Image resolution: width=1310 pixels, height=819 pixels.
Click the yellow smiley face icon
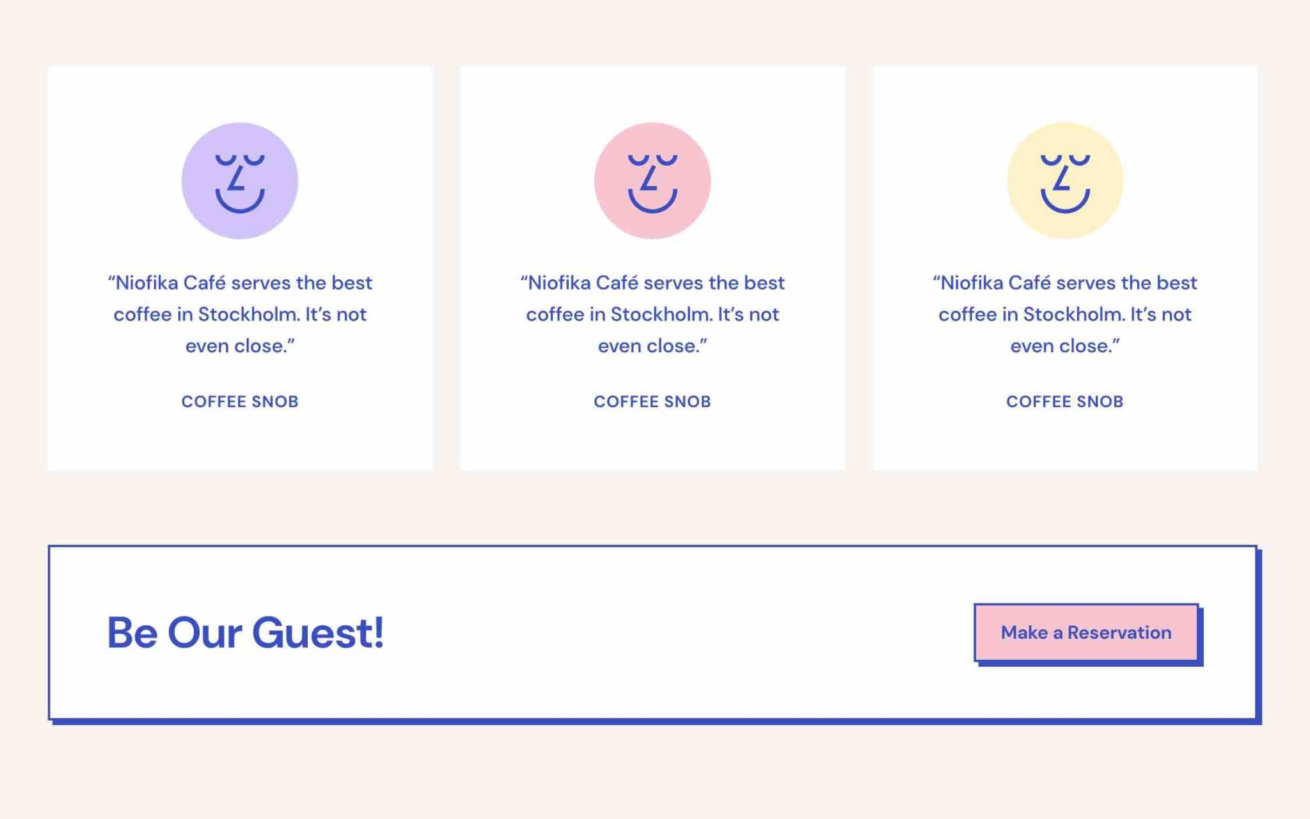(x=1065, y=181)
